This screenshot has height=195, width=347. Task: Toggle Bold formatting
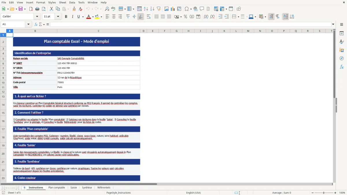(x=66, y=17)
